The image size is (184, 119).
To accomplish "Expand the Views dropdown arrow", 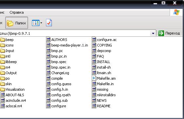I will (x=41, y=23).
